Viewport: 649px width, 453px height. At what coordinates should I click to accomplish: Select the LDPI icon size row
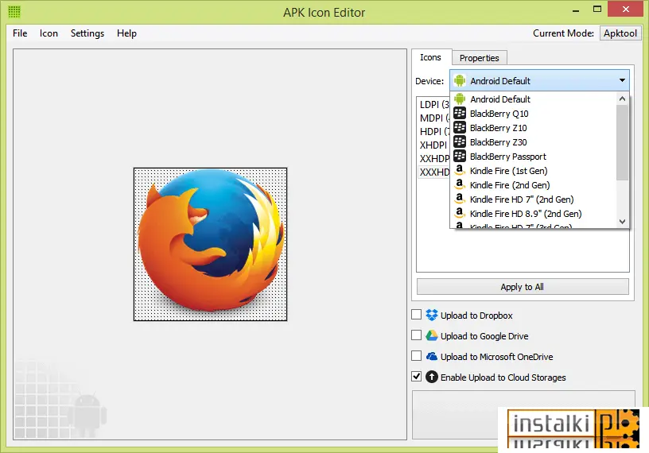[x=433, y=104]
